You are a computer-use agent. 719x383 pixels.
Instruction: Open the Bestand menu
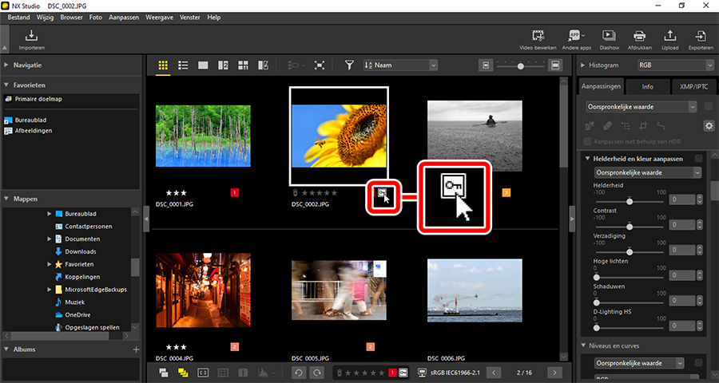coord(19,18)
